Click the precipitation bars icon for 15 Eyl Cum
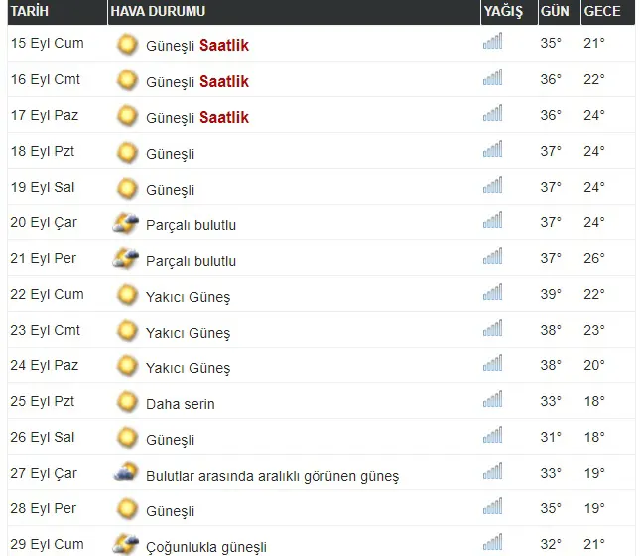 pyautogui.click(x=492, y=42)
